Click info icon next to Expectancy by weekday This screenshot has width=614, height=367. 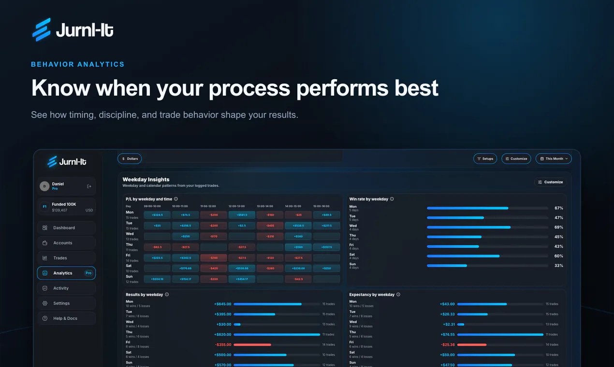[398, 295]
